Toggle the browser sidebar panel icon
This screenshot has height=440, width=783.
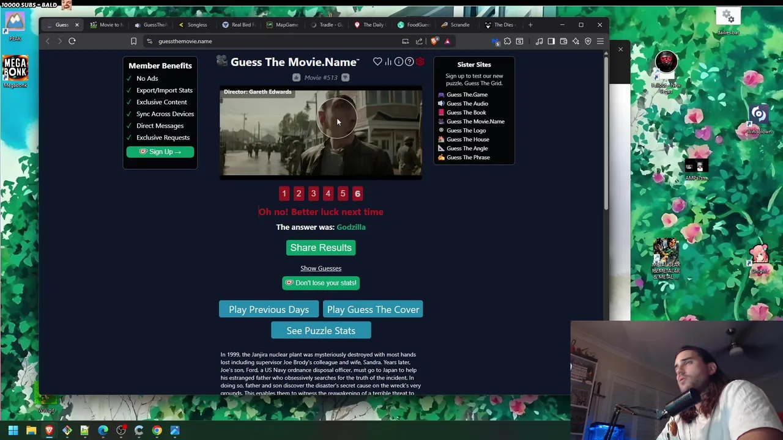tap(551, 41)
